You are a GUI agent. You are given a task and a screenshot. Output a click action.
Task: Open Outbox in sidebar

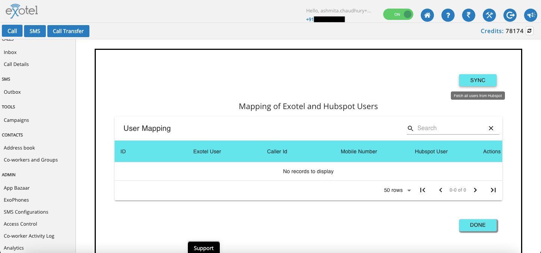click(12, 92)
